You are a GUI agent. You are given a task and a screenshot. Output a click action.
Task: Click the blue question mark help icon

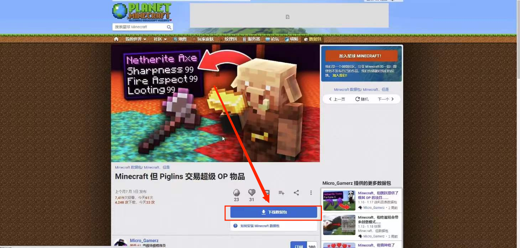235,226
